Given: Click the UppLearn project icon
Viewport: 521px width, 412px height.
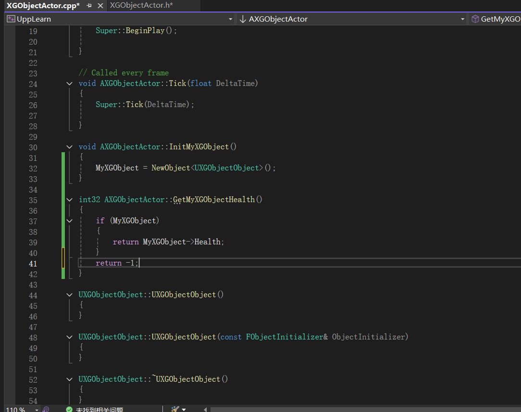Looking at the screenshot, I should [11, 19].
